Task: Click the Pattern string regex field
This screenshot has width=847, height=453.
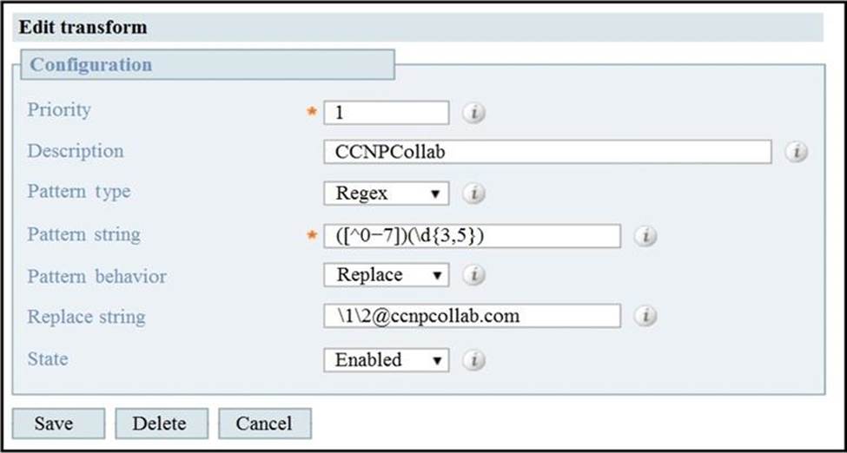Action: [x=472, y=236]
